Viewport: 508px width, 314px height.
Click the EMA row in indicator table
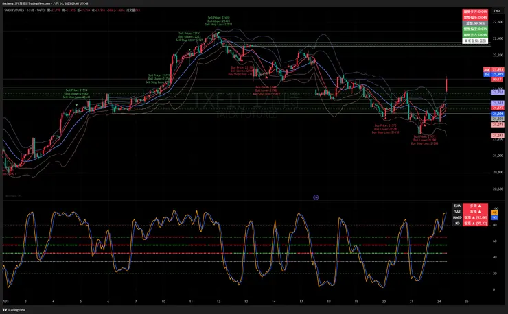pos(470,206)
